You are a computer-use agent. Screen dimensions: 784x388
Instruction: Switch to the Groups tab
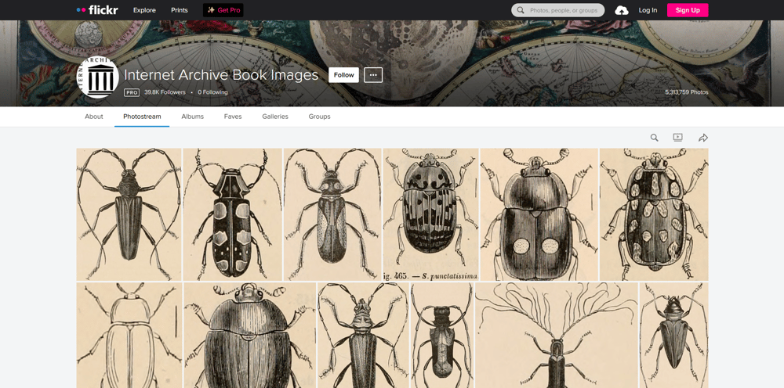tap(320, 117)
